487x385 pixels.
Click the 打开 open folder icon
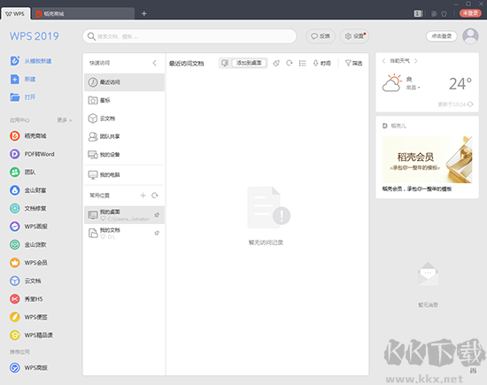(x=14, y=97)
